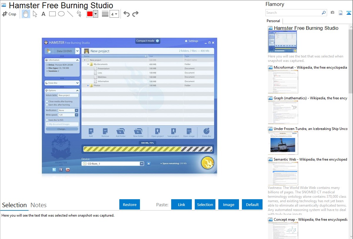
Task: Expand the Erase disc panel
Action: point(77,83)
